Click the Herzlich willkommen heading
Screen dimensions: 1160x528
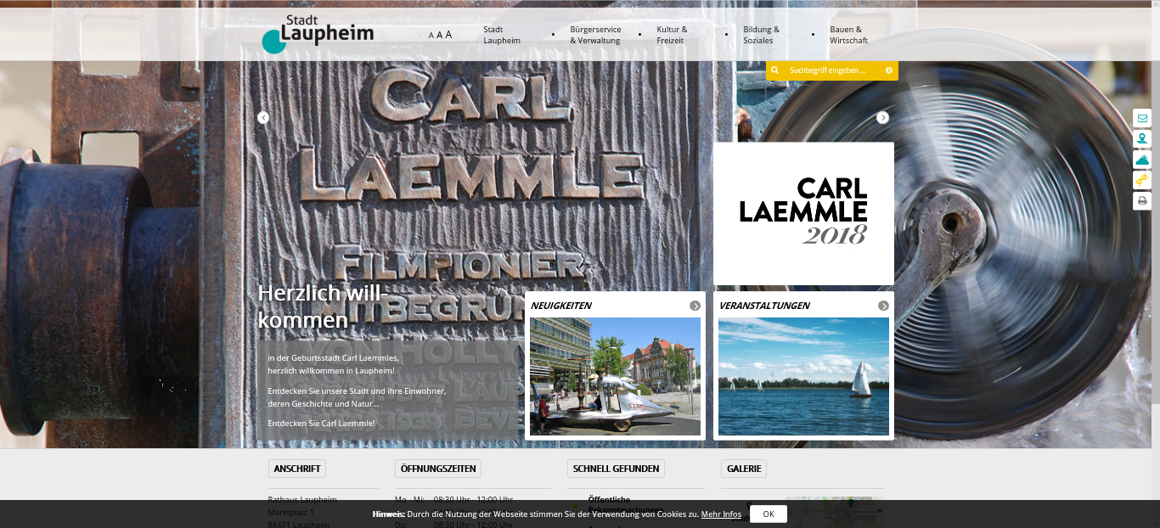[323, 306]
